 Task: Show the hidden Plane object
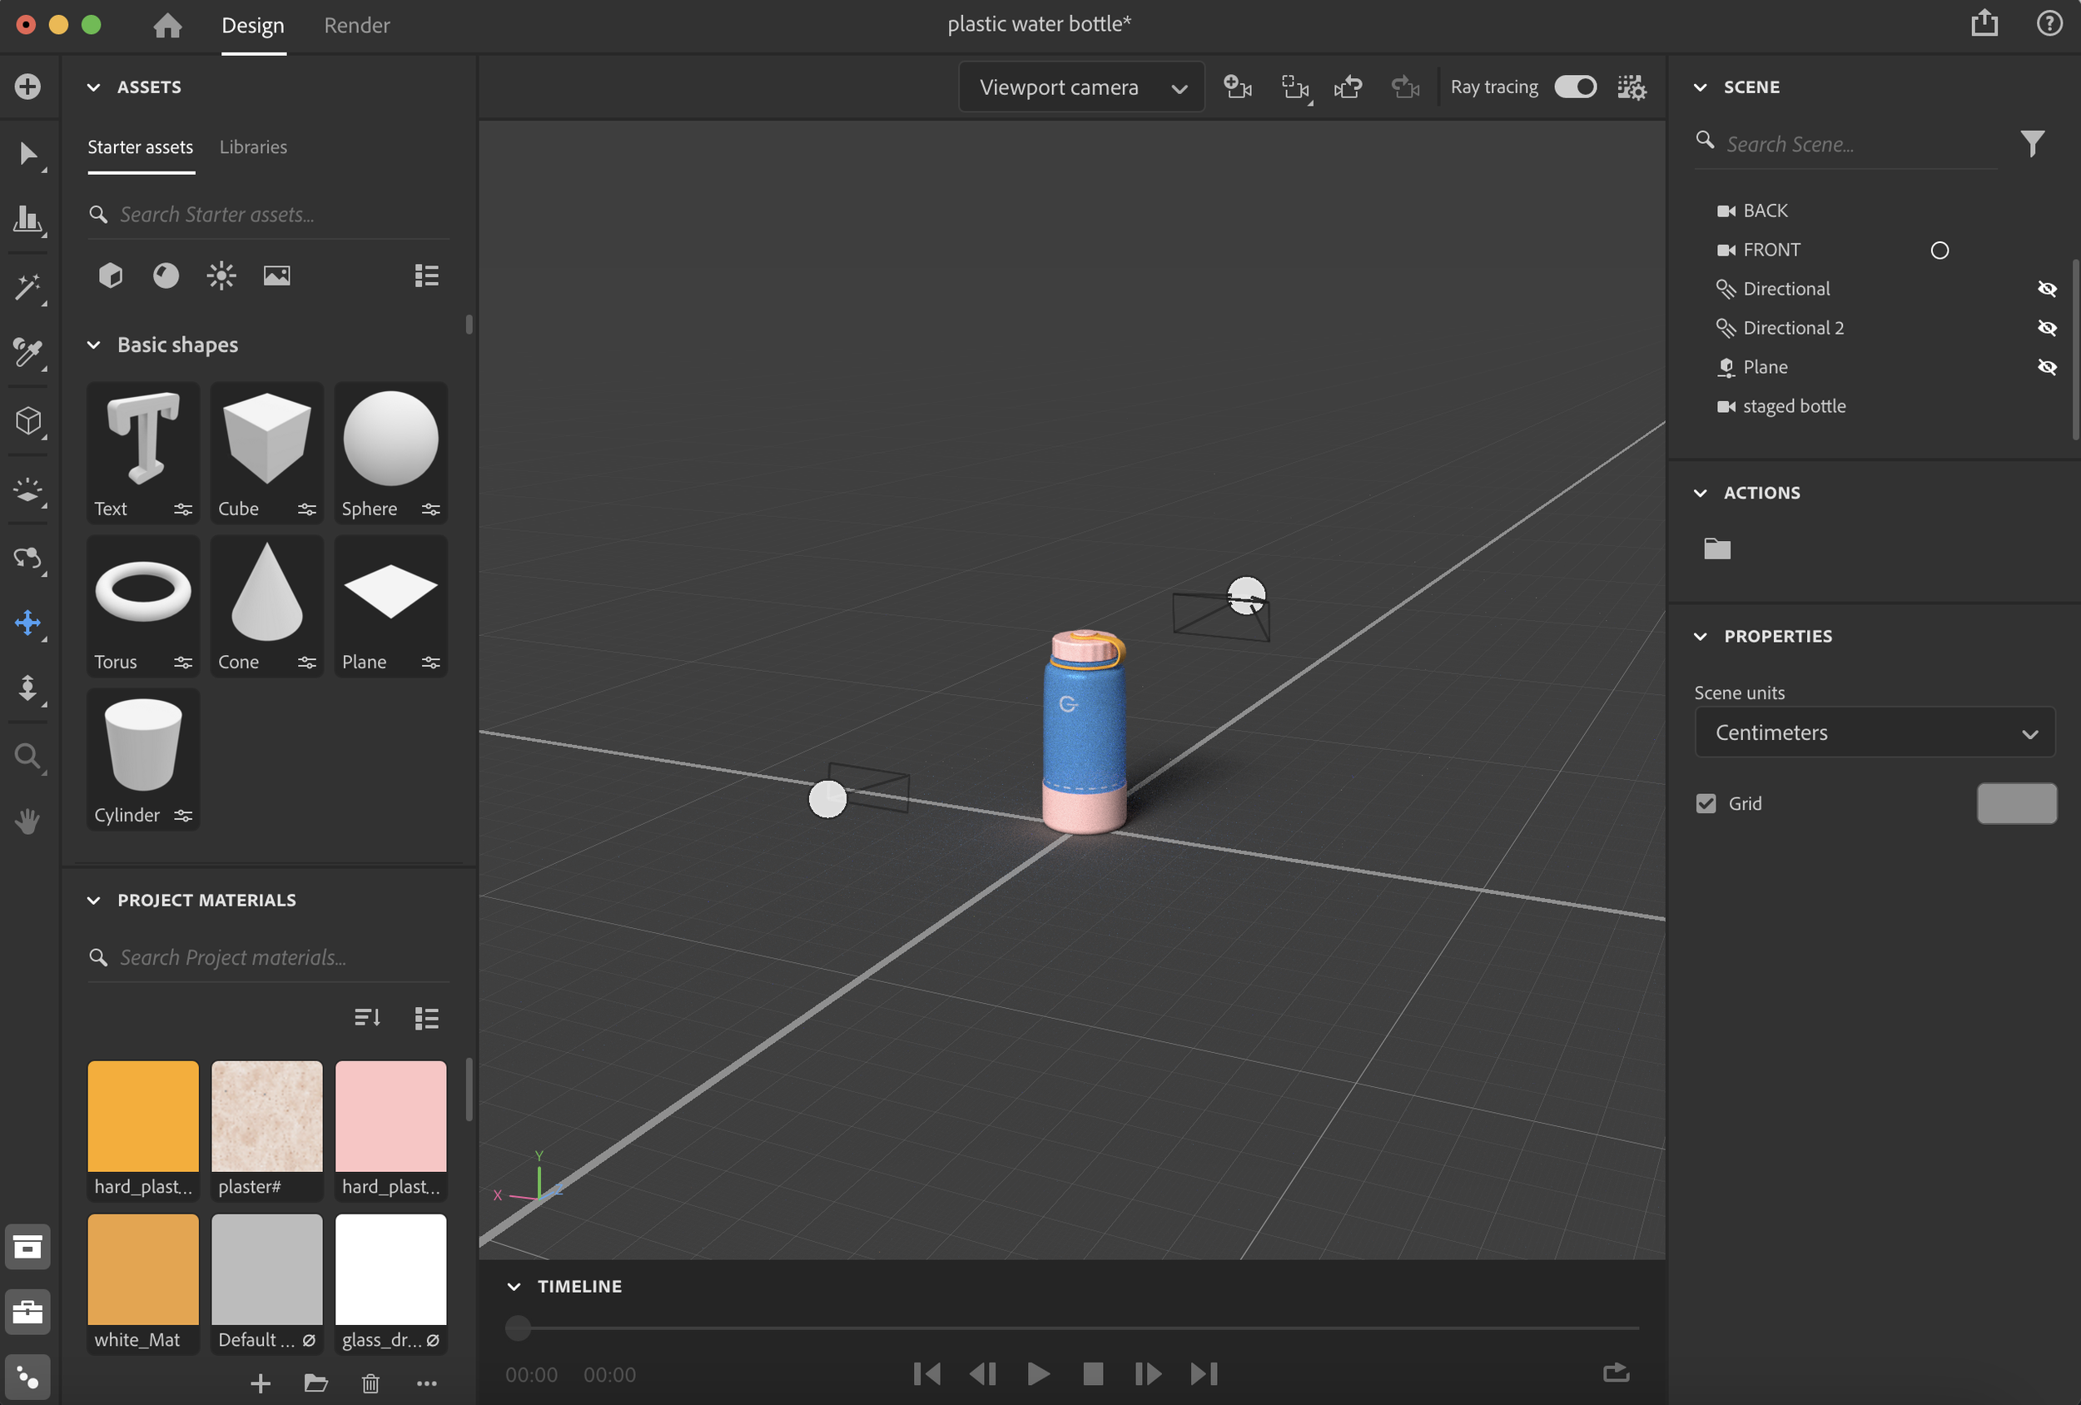coord(2047,367)
